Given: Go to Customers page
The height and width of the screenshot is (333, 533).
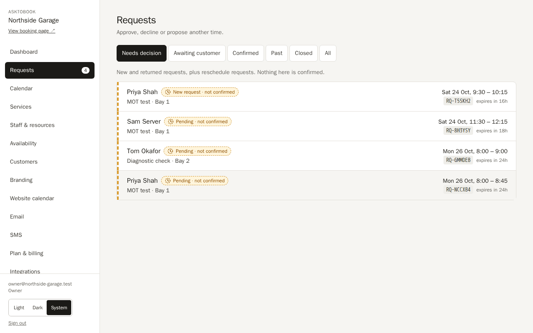Looking at the screenshot, I should [x=50, y=162].
